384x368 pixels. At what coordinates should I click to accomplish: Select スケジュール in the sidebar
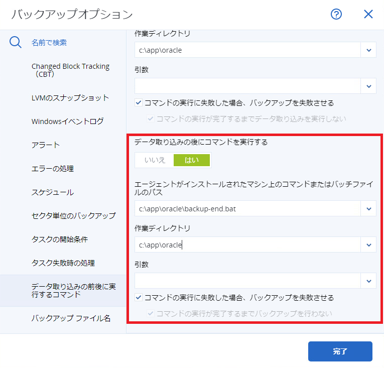53,192
